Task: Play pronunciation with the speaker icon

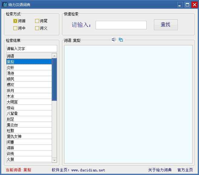Action: tap(114, 40)
